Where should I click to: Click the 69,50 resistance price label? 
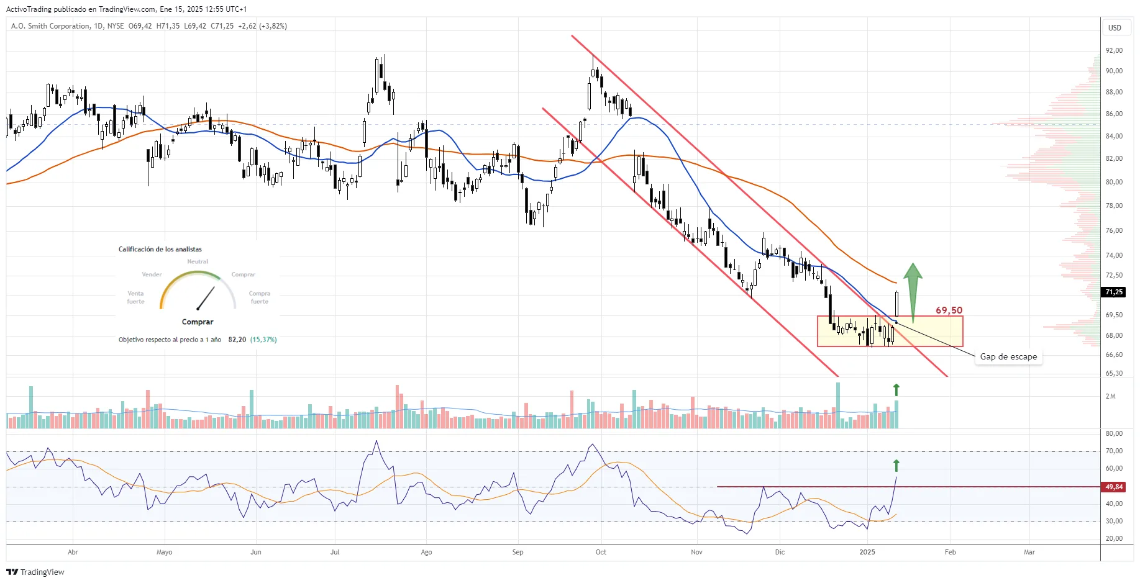click(x=949, y=310)
